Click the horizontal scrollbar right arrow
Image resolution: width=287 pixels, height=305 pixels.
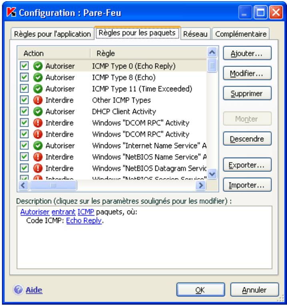pyautogui.click(x=201, y=185)
